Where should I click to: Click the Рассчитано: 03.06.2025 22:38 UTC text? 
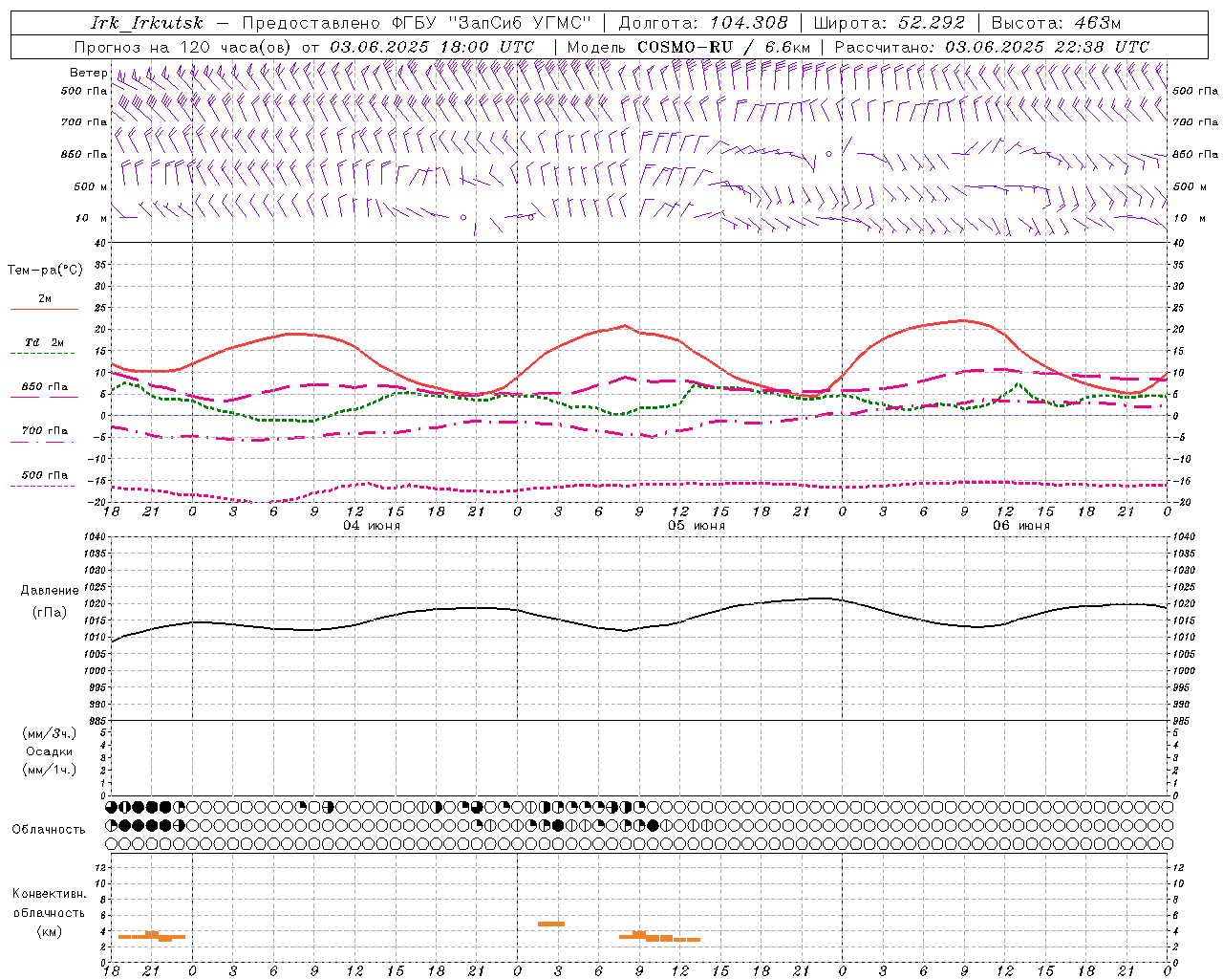(x=992, y=47)
